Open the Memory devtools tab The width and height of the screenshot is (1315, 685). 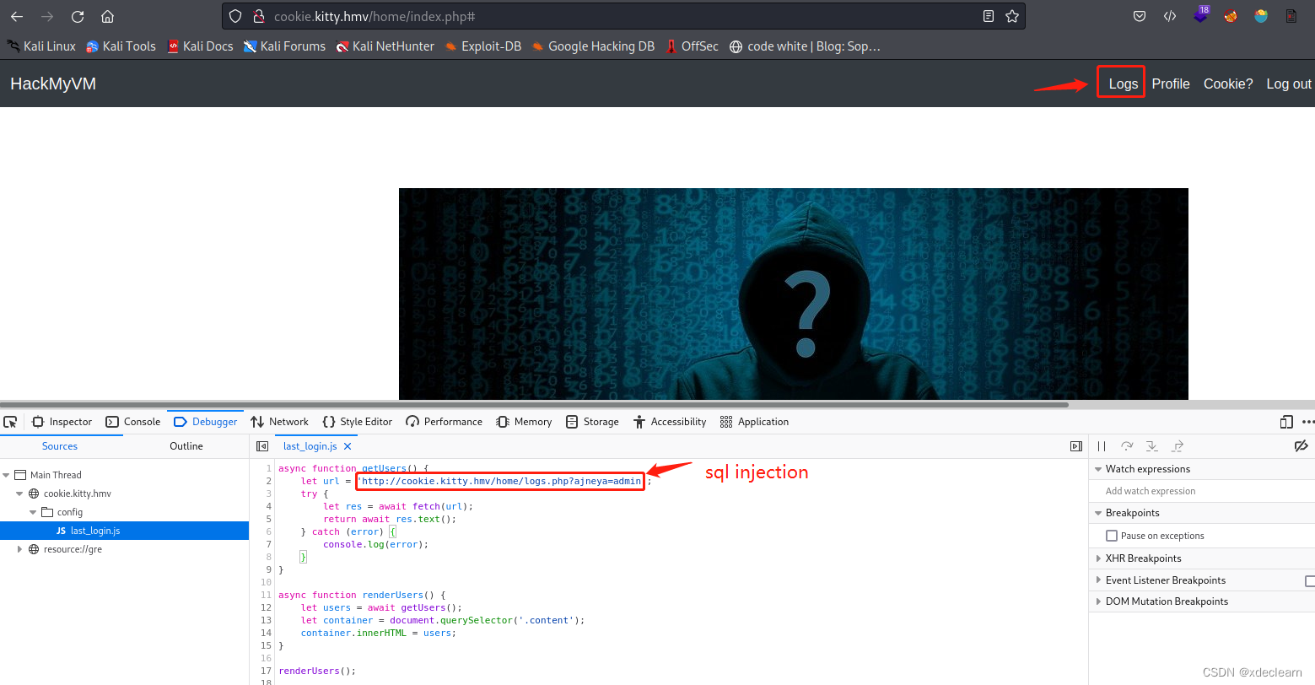coord(524,422)
